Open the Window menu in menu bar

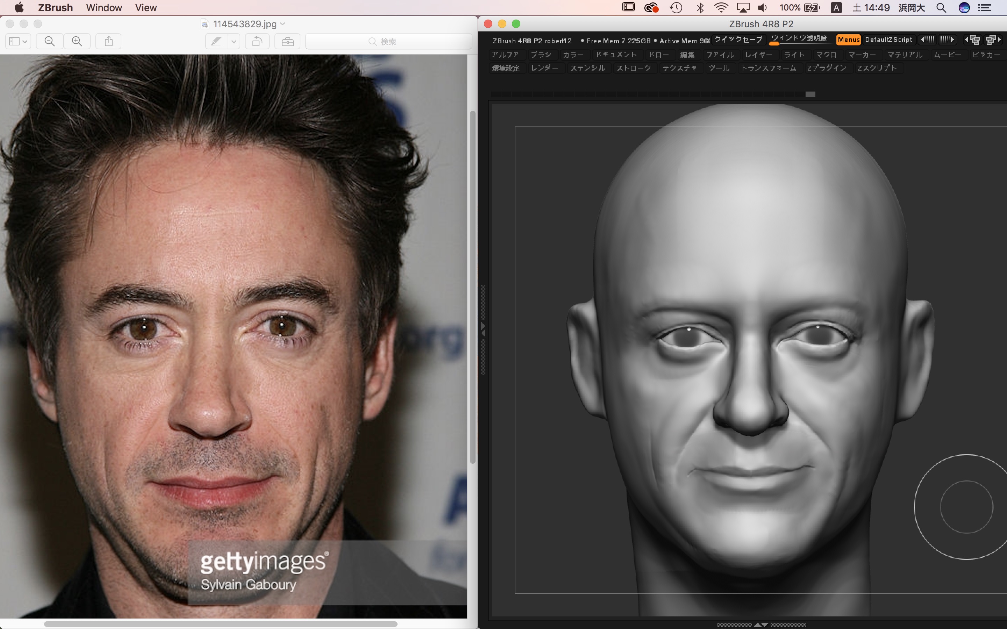(104, 7)
